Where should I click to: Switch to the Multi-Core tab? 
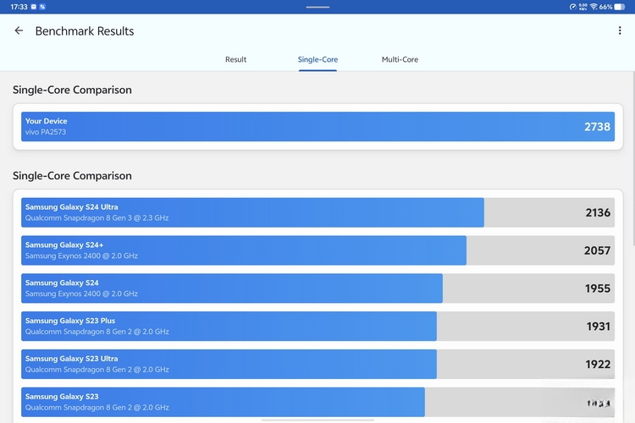click(x=400, y=59)
